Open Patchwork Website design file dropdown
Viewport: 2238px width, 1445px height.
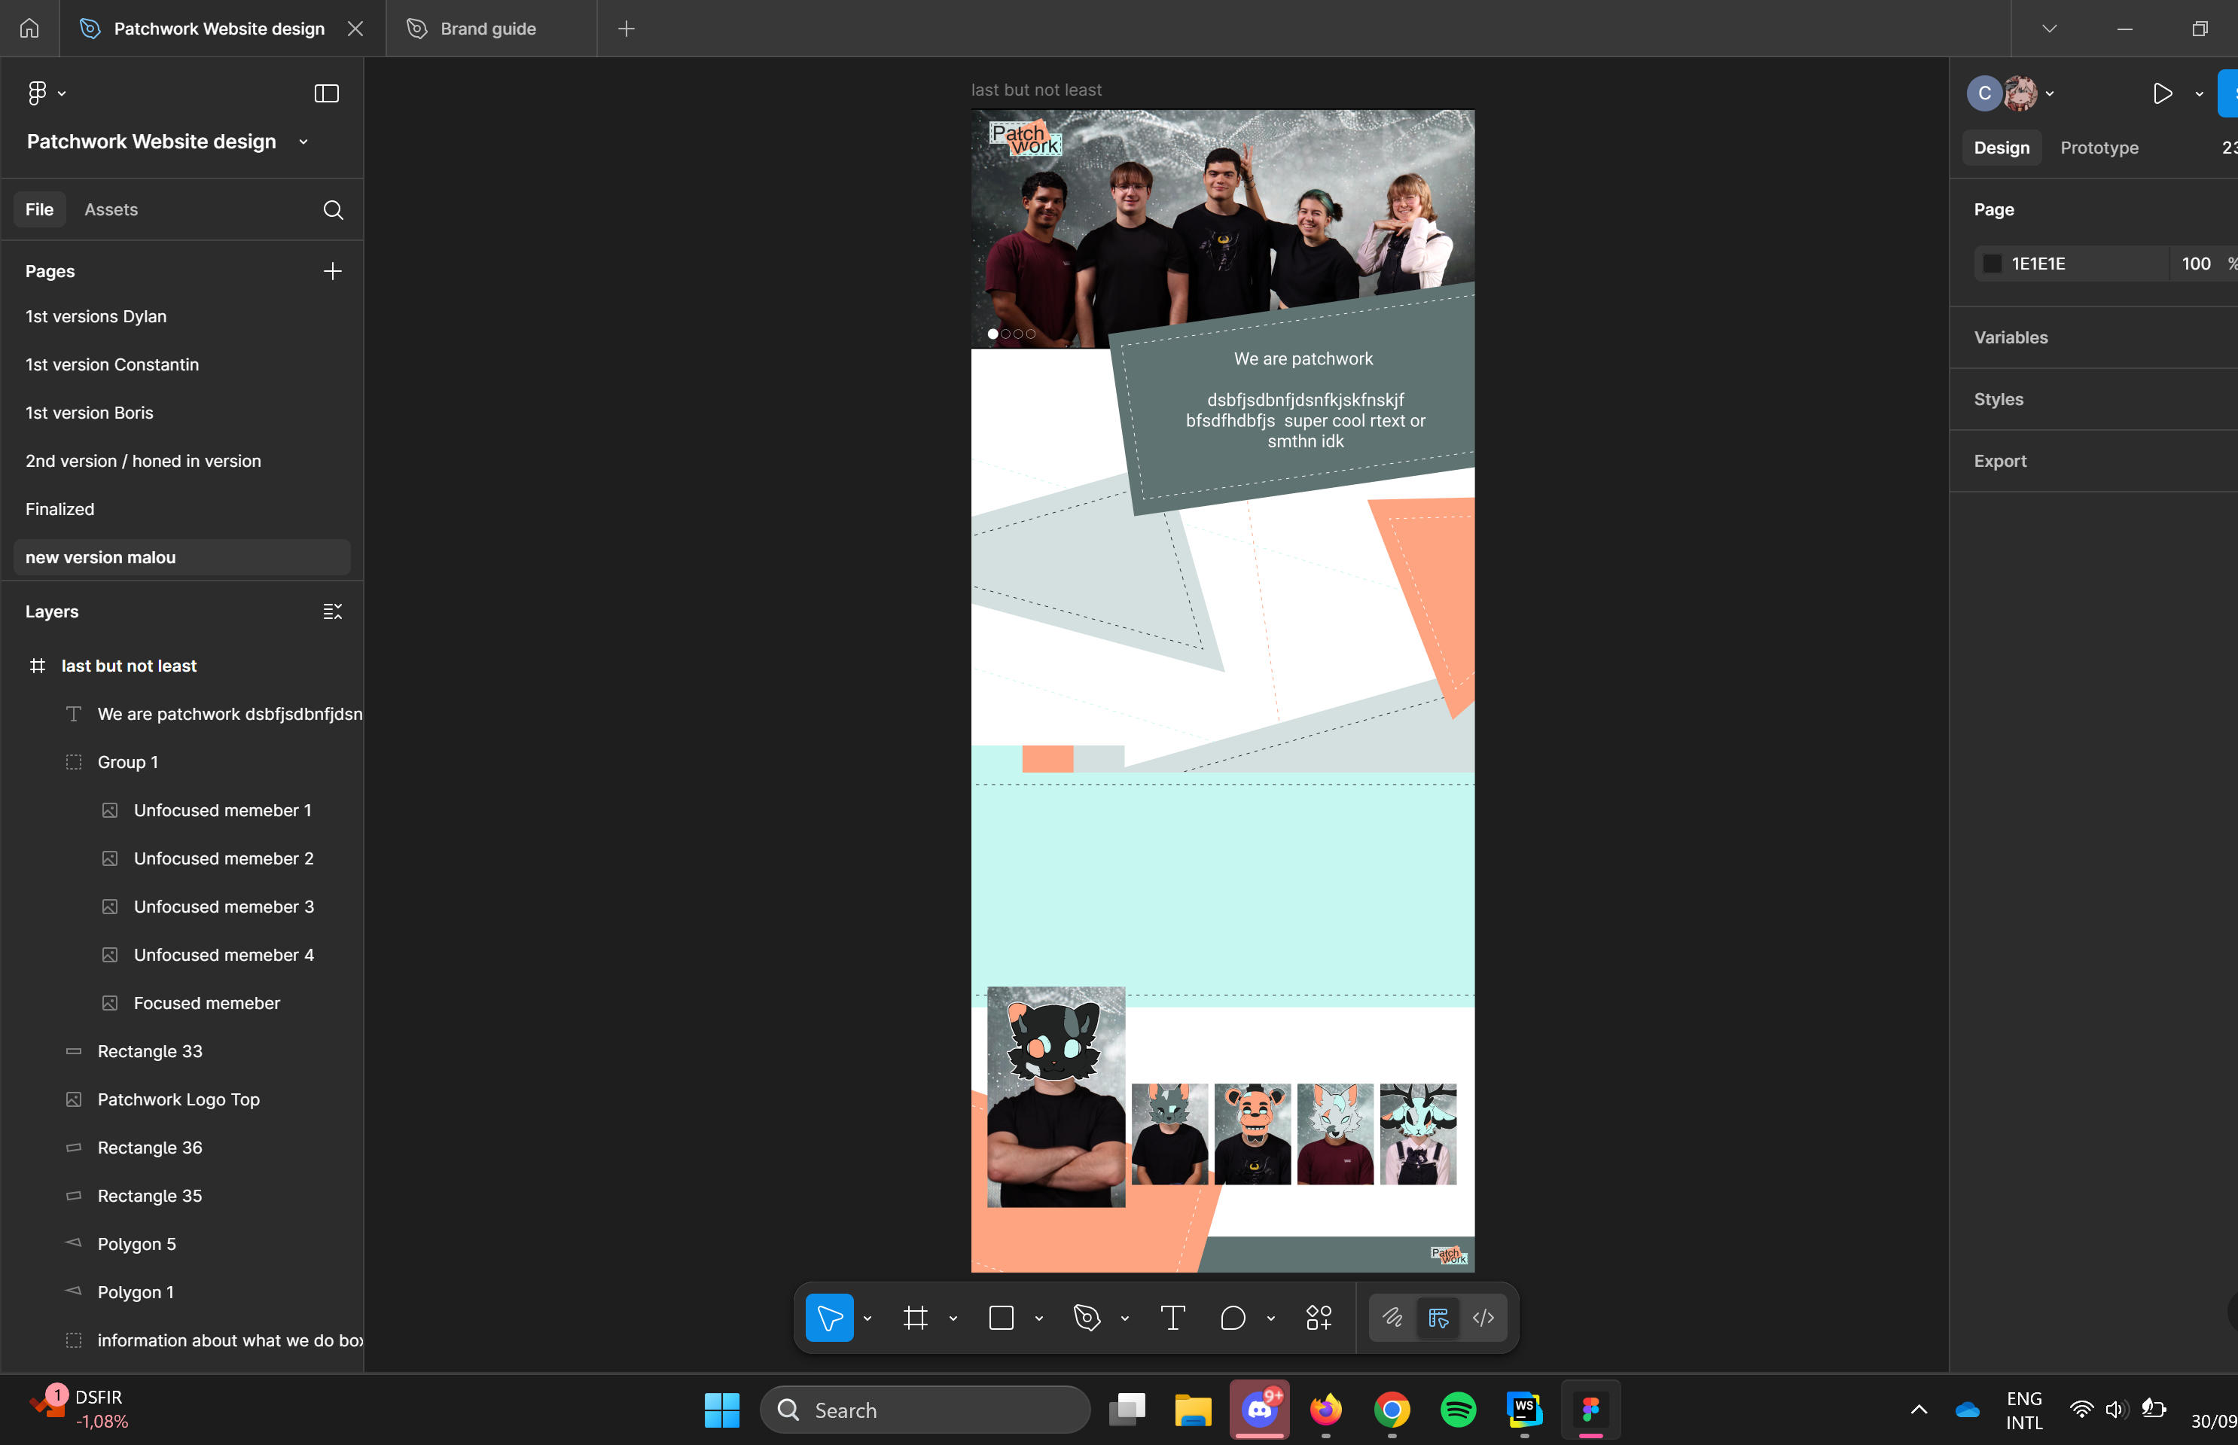(x=303, y=142)
